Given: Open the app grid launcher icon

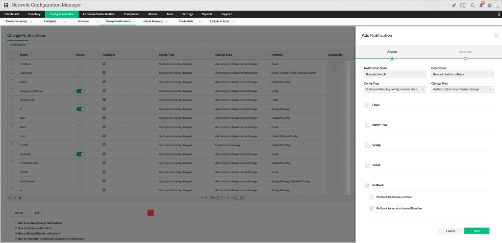Looking at the screenshot, I should pyautogui.click(x=6, y=5).
